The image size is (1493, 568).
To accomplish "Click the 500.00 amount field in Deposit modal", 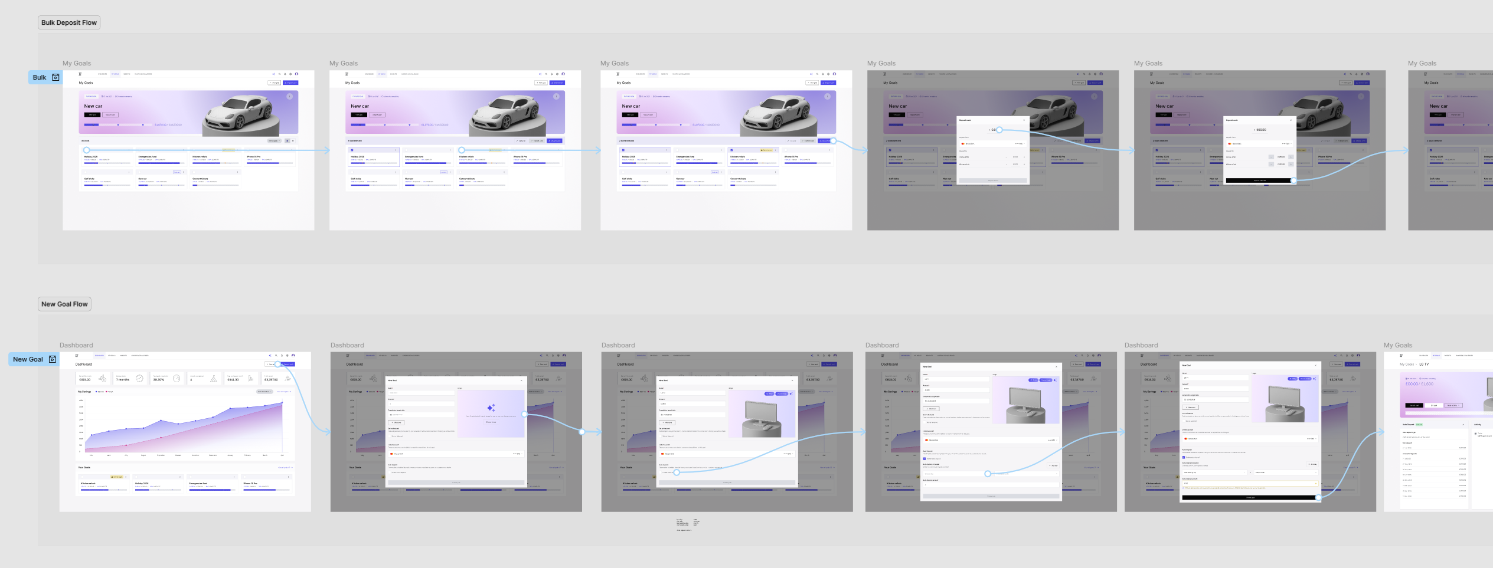I will tap(1260, 130).
